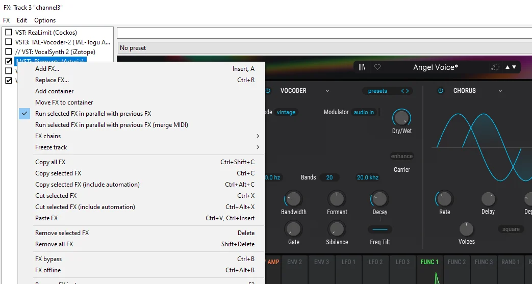The width and height of the screenshot is (532, 284).
Task: Change the Modulator source from audio in
Action: coord(364,112)
